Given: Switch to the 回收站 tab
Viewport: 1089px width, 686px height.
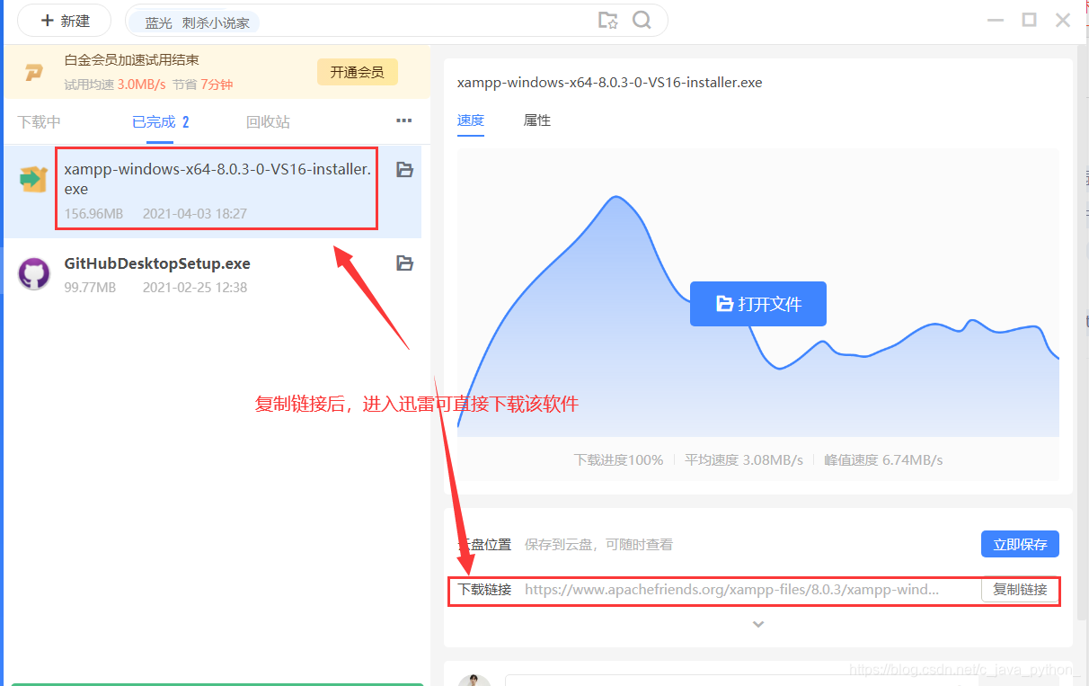Looking at the screenshot, I should tap(268, 122).
